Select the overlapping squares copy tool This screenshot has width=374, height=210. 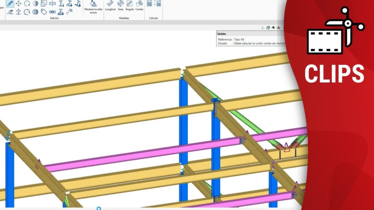pos(44,4)
